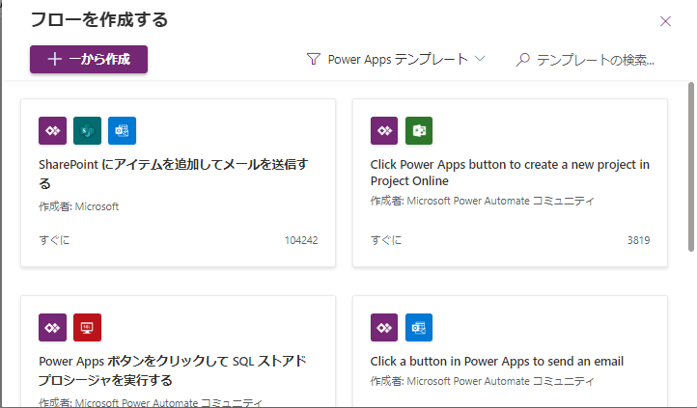Click the search magnifier icon

click(x=523, y=59)
